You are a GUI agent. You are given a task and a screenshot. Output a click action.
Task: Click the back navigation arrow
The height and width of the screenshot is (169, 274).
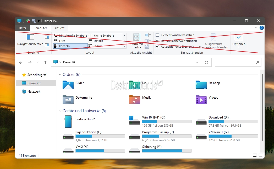click(x=21, y=62)
